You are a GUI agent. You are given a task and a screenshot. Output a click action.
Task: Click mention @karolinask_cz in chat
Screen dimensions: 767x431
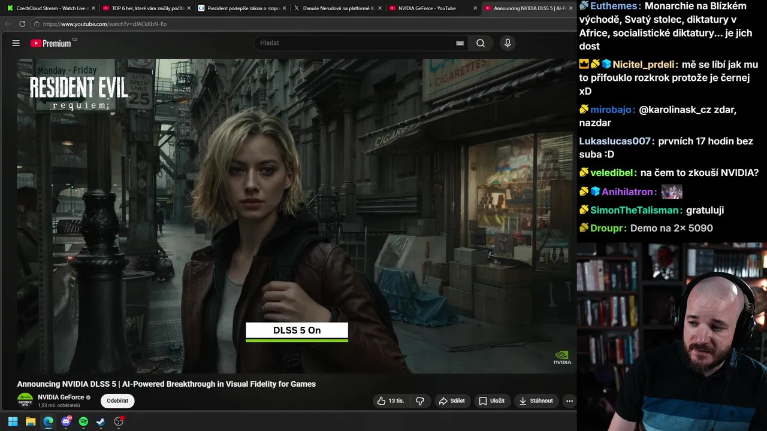675,110
